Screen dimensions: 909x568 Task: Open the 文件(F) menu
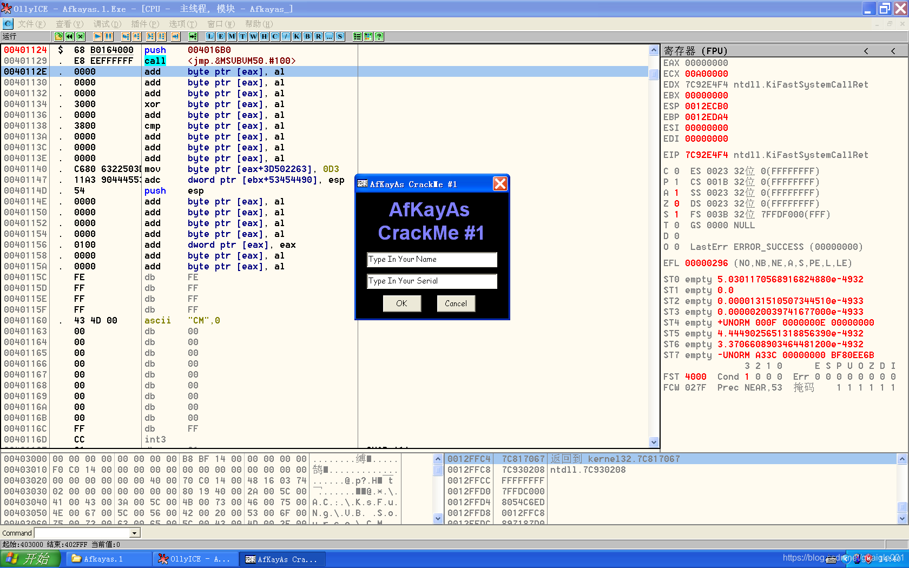(x=31, y=24)
